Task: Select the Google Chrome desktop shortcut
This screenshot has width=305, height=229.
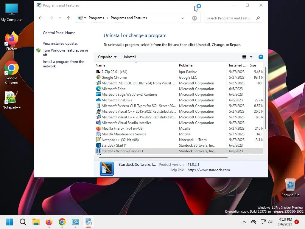Action: tap(12, 72)
